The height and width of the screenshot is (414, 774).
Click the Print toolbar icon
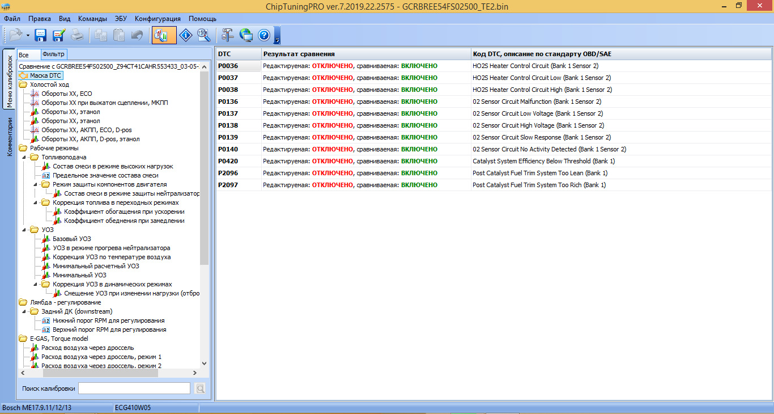click(x=77, y=35)
